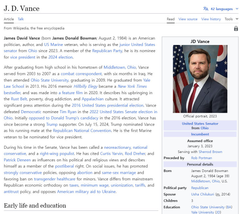Click the combat correspondent link
This screenshot has width=239, height=214.
coord(81,74)
